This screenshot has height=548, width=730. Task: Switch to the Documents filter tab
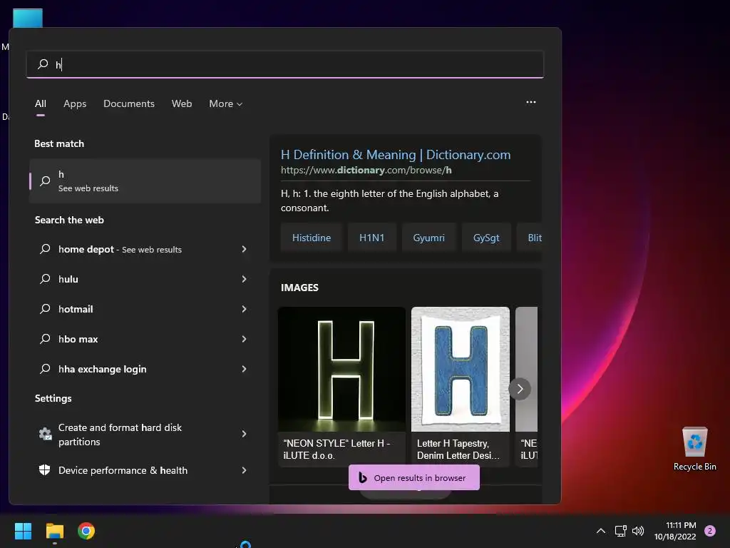129,103
